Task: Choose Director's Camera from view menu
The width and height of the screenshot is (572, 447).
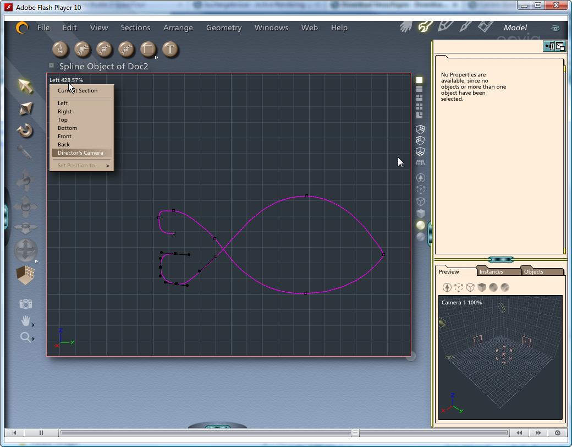Action: click(x=80, y=152)
